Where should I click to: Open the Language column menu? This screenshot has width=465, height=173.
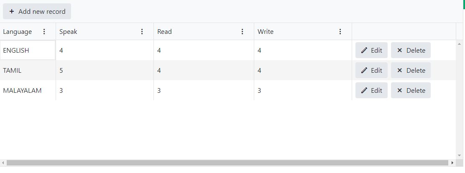point(44,32)
